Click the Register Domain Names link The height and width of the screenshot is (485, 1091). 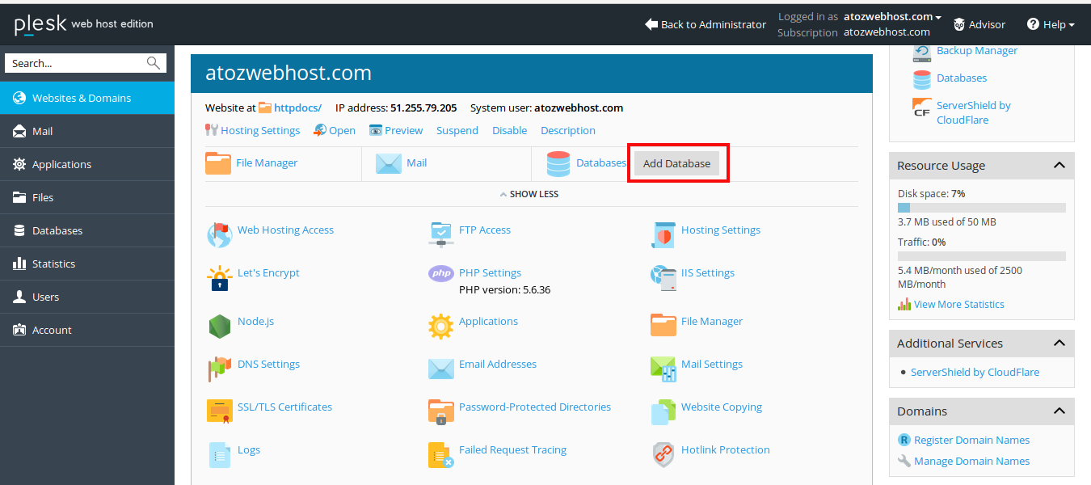tap(971, 440)
